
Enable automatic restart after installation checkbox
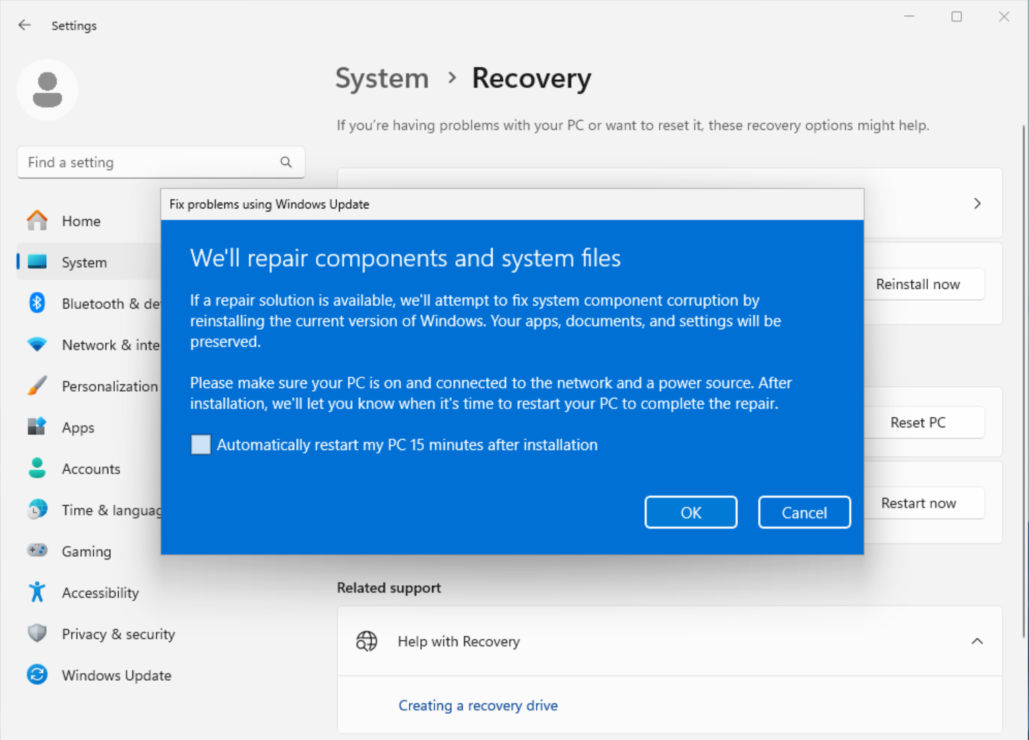click(200, 445)
